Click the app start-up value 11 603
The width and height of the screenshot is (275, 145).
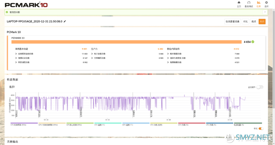coord(85,54)
